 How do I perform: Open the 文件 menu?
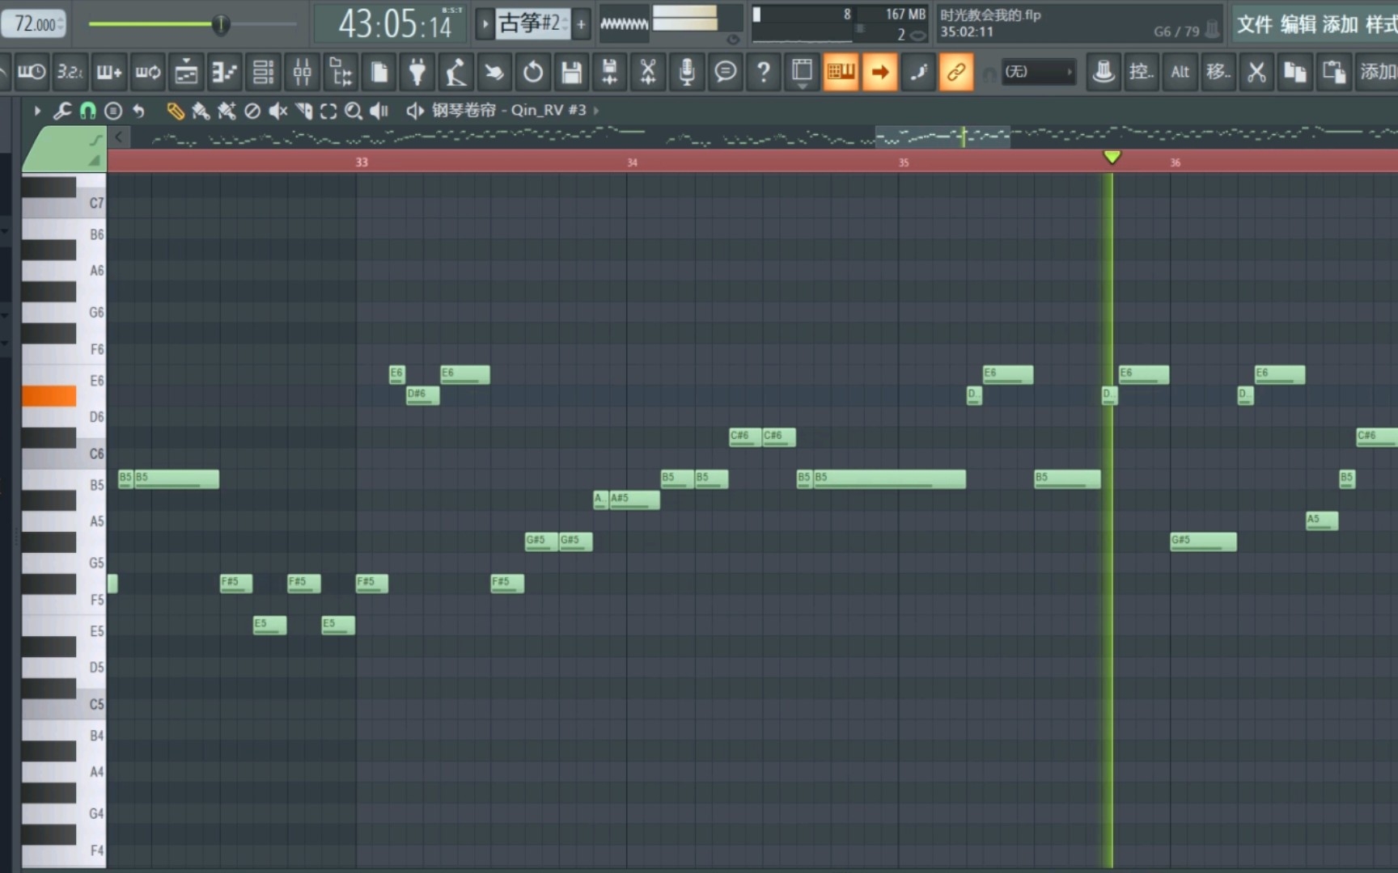(1256, 24)
